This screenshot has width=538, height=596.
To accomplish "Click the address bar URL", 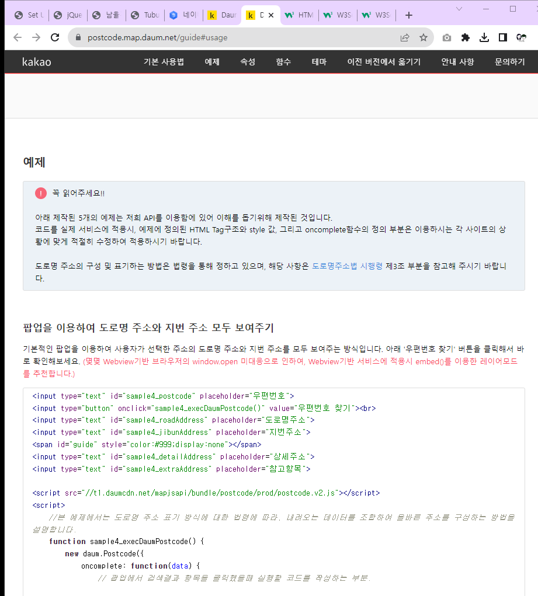I will (x=158, y=37).
